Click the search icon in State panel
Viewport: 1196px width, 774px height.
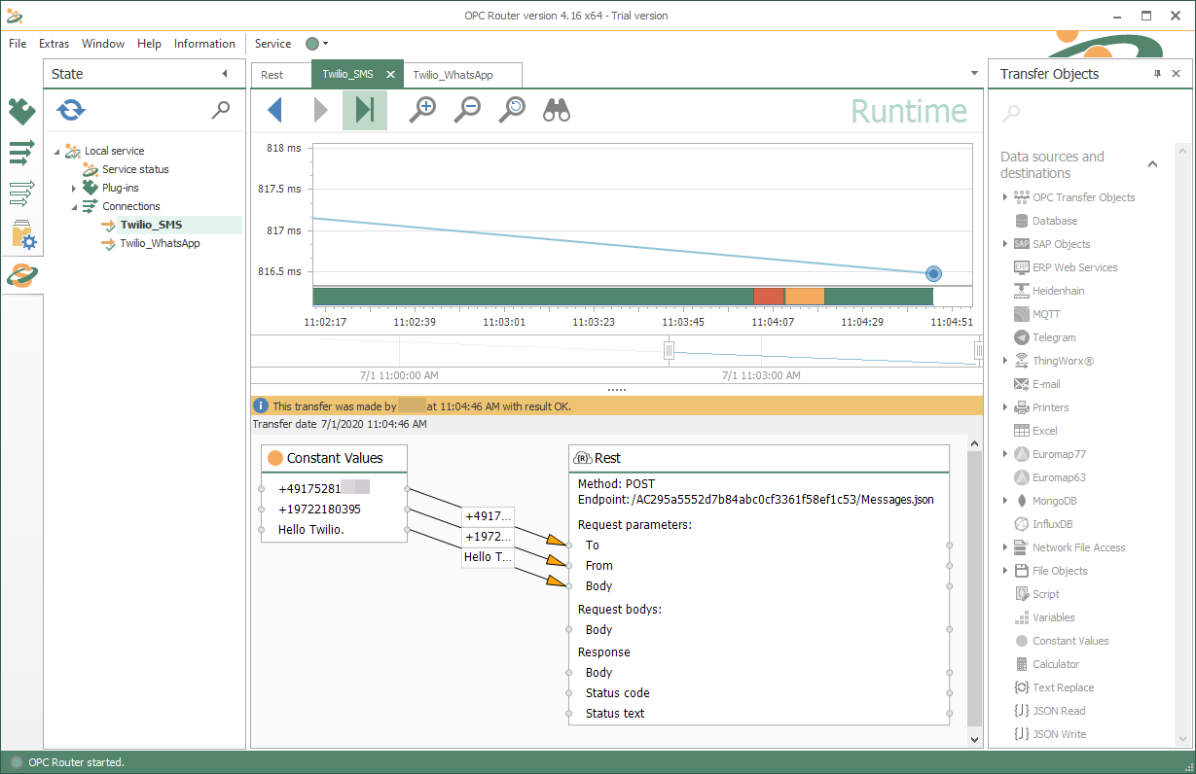point(221,110)
